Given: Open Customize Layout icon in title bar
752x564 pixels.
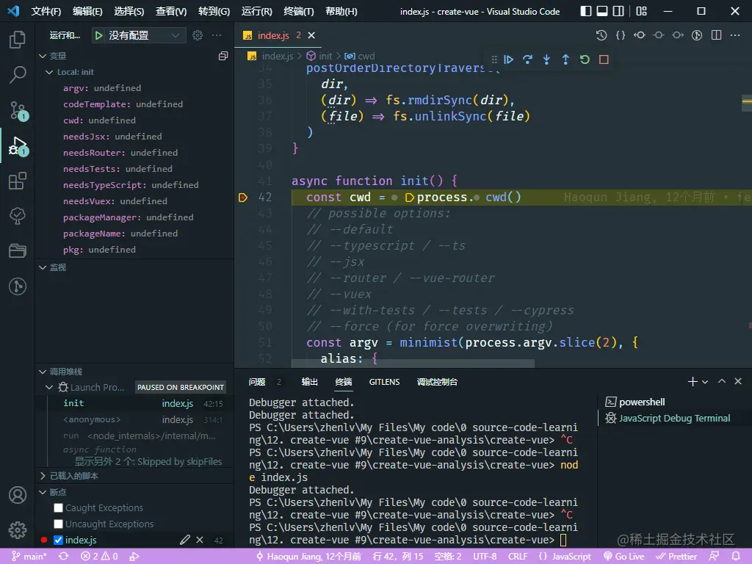Looking at the screenshot, I should click(x=641, y=11).
